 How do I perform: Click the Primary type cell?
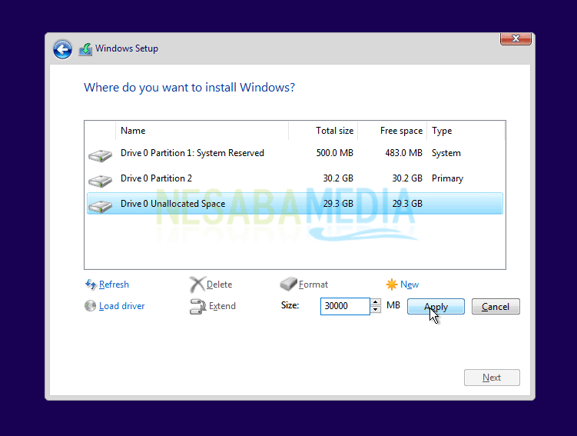click(447, 178)
